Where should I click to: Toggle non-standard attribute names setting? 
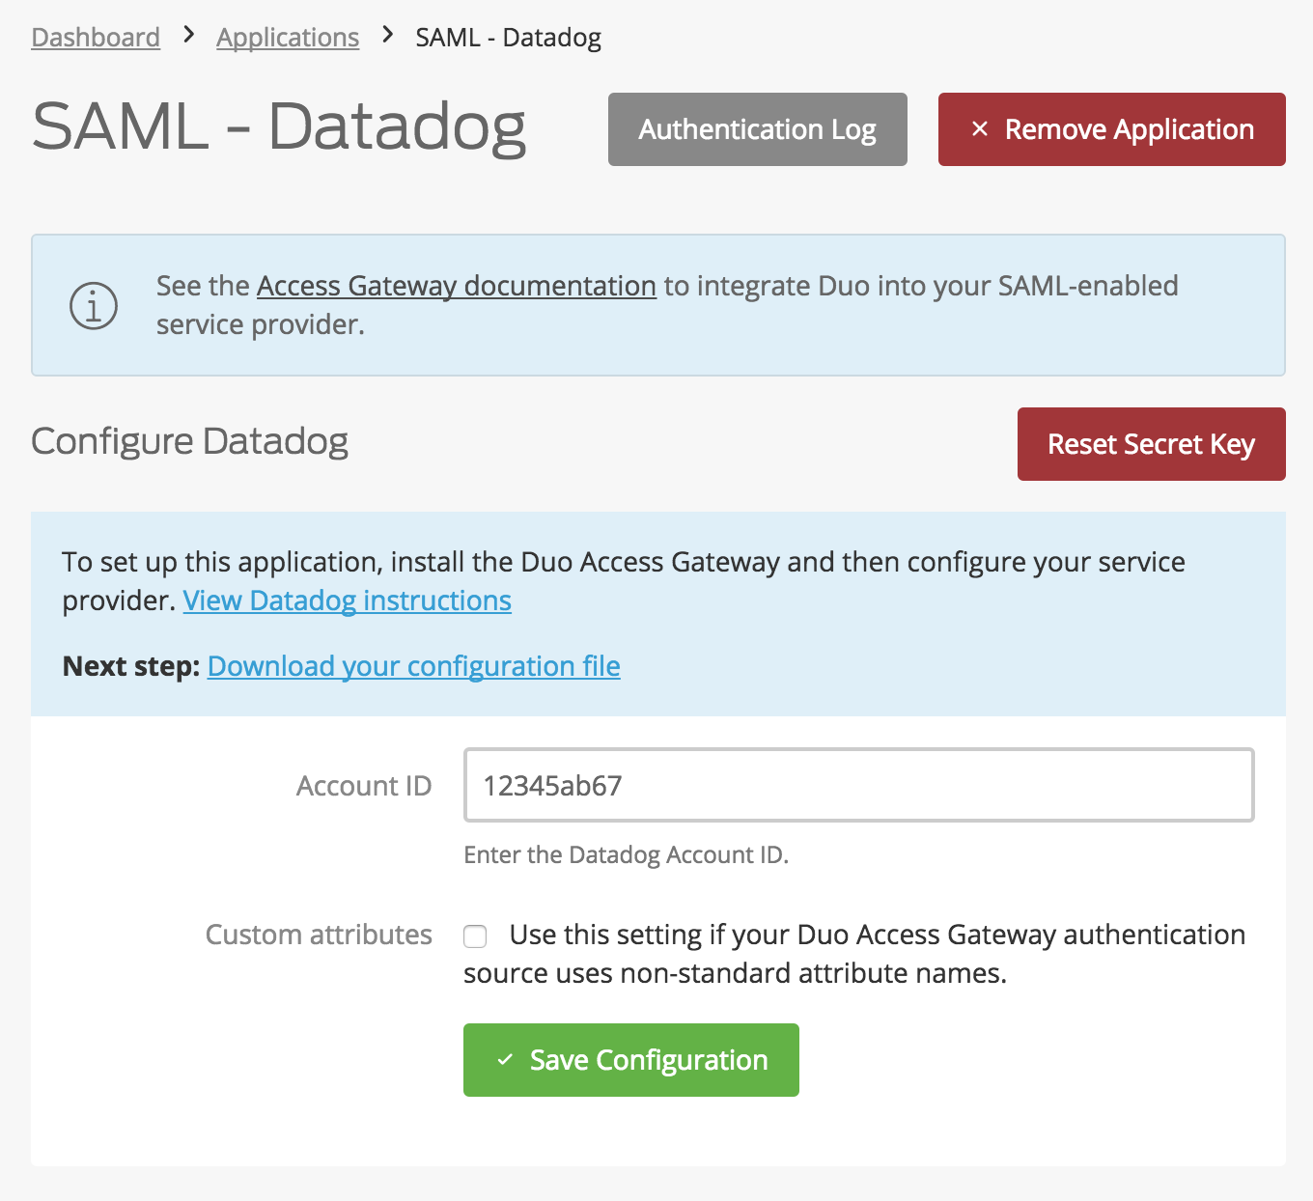click(475, 936)
